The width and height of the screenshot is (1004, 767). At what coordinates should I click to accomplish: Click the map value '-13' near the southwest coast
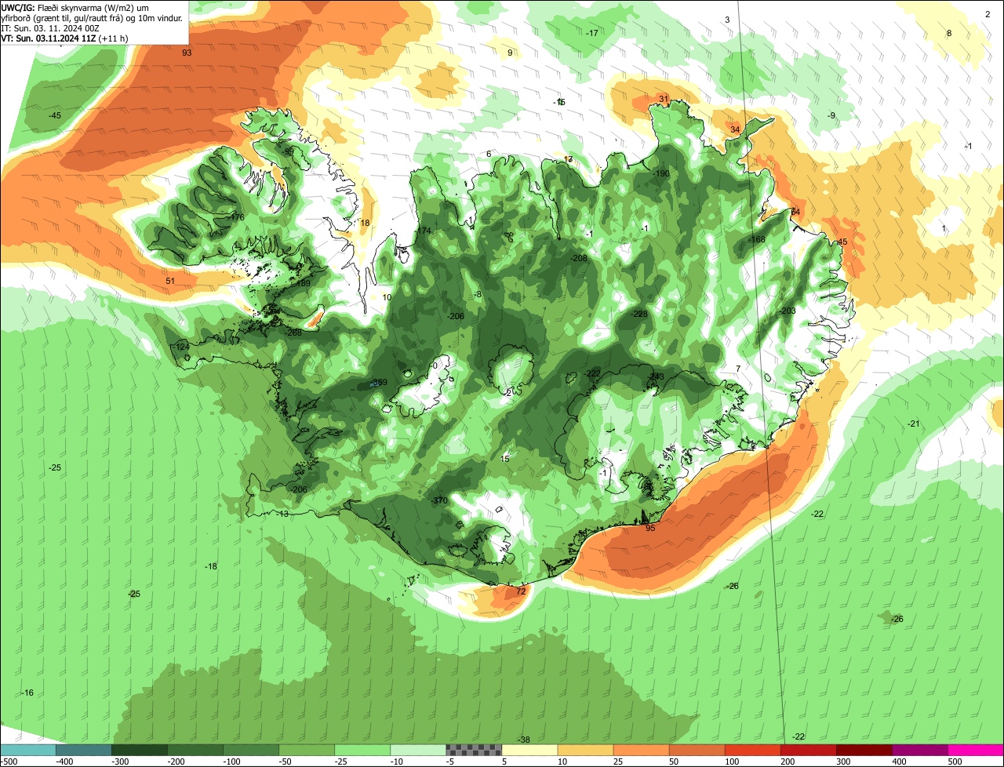click(x=282, y=514)
